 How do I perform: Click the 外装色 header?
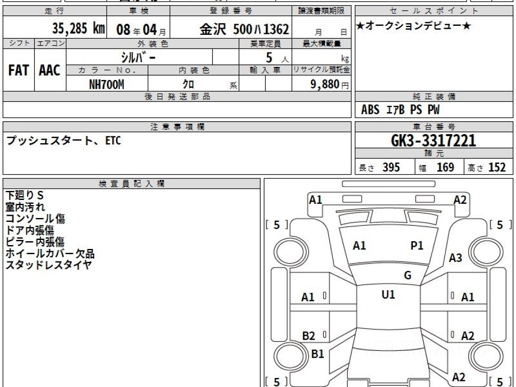153,43
